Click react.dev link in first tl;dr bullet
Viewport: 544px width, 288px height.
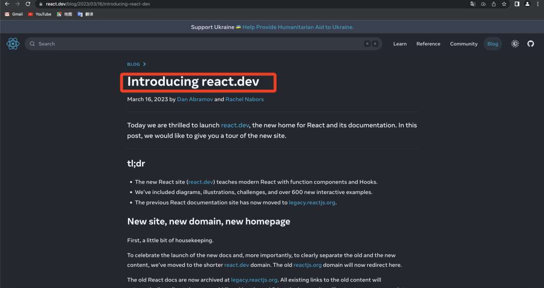coord(200,182)
